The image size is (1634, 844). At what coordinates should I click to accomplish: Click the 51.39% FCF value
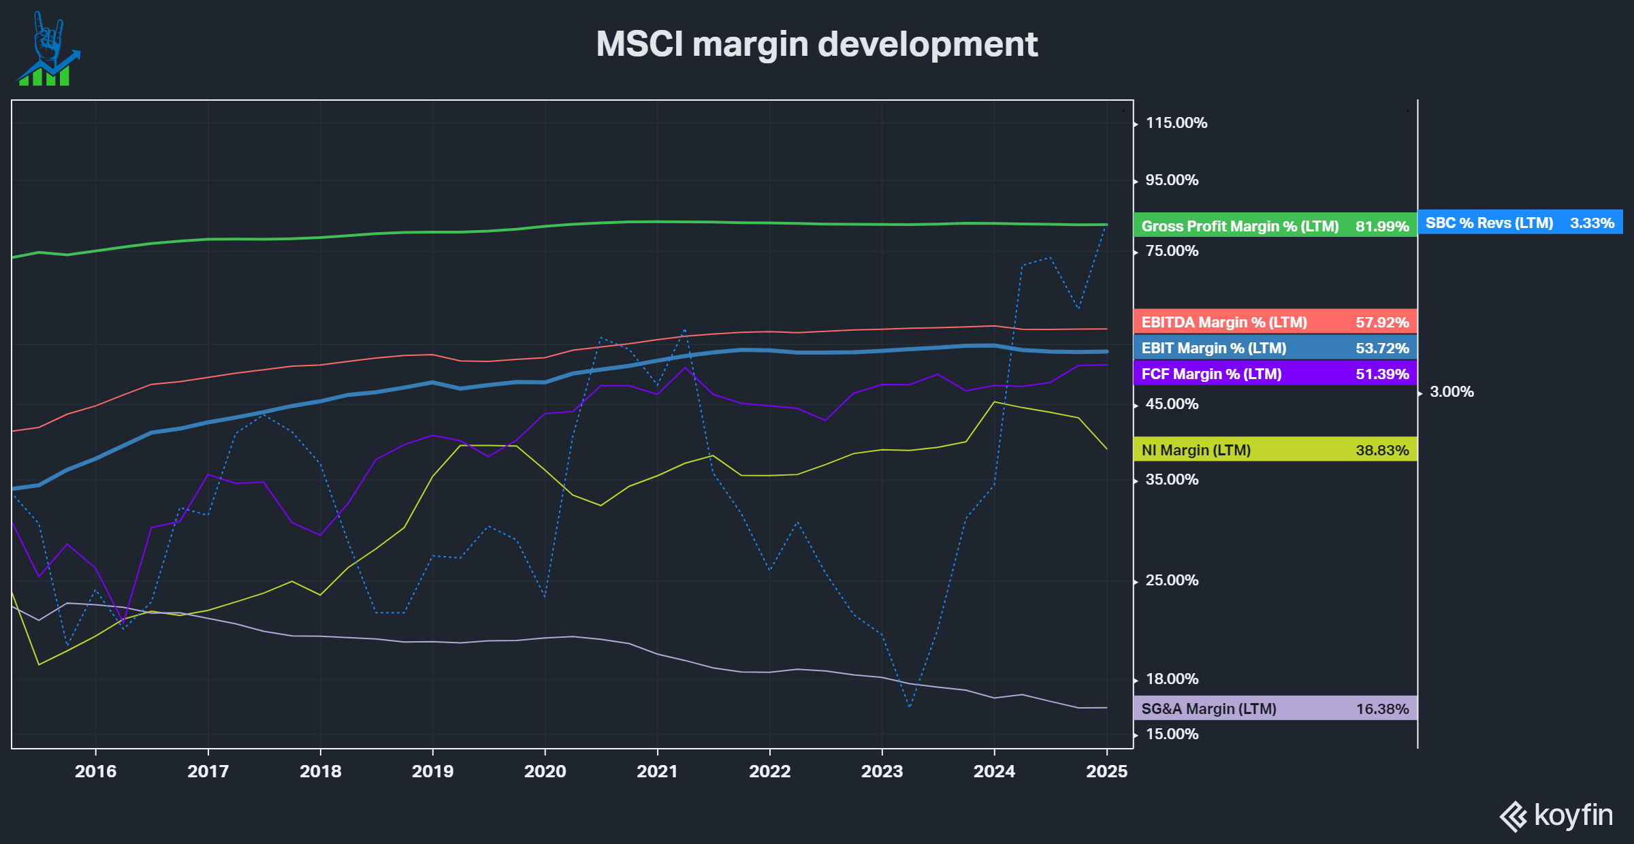tap(1382, 374)
